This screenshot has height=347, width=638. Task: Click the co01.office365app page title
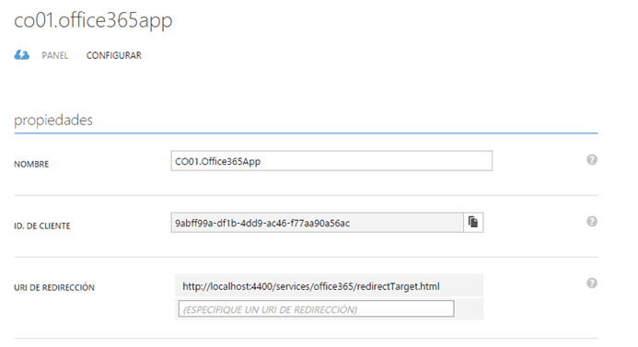(x=93, y=20)
